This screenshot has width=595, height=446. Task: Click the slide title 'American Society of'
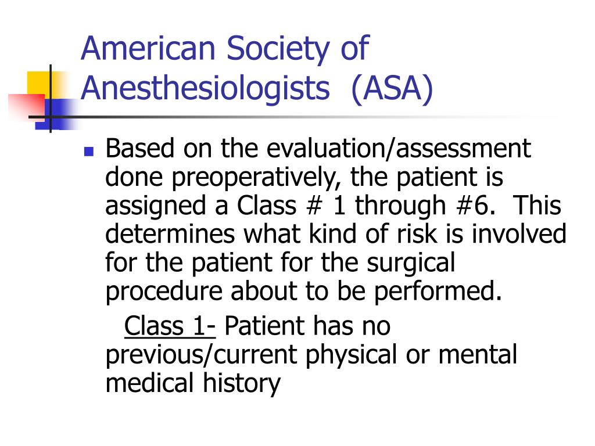coord(225,49)
